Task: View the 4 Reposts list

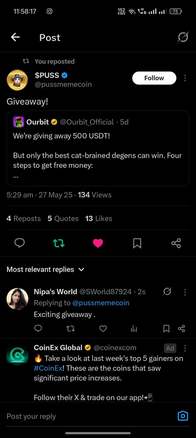Action: pos(24,219)
